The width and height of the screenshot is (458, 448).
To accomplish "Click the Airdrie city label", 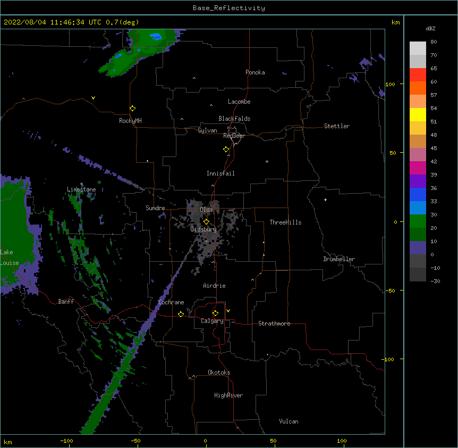I will click(214, 286).
